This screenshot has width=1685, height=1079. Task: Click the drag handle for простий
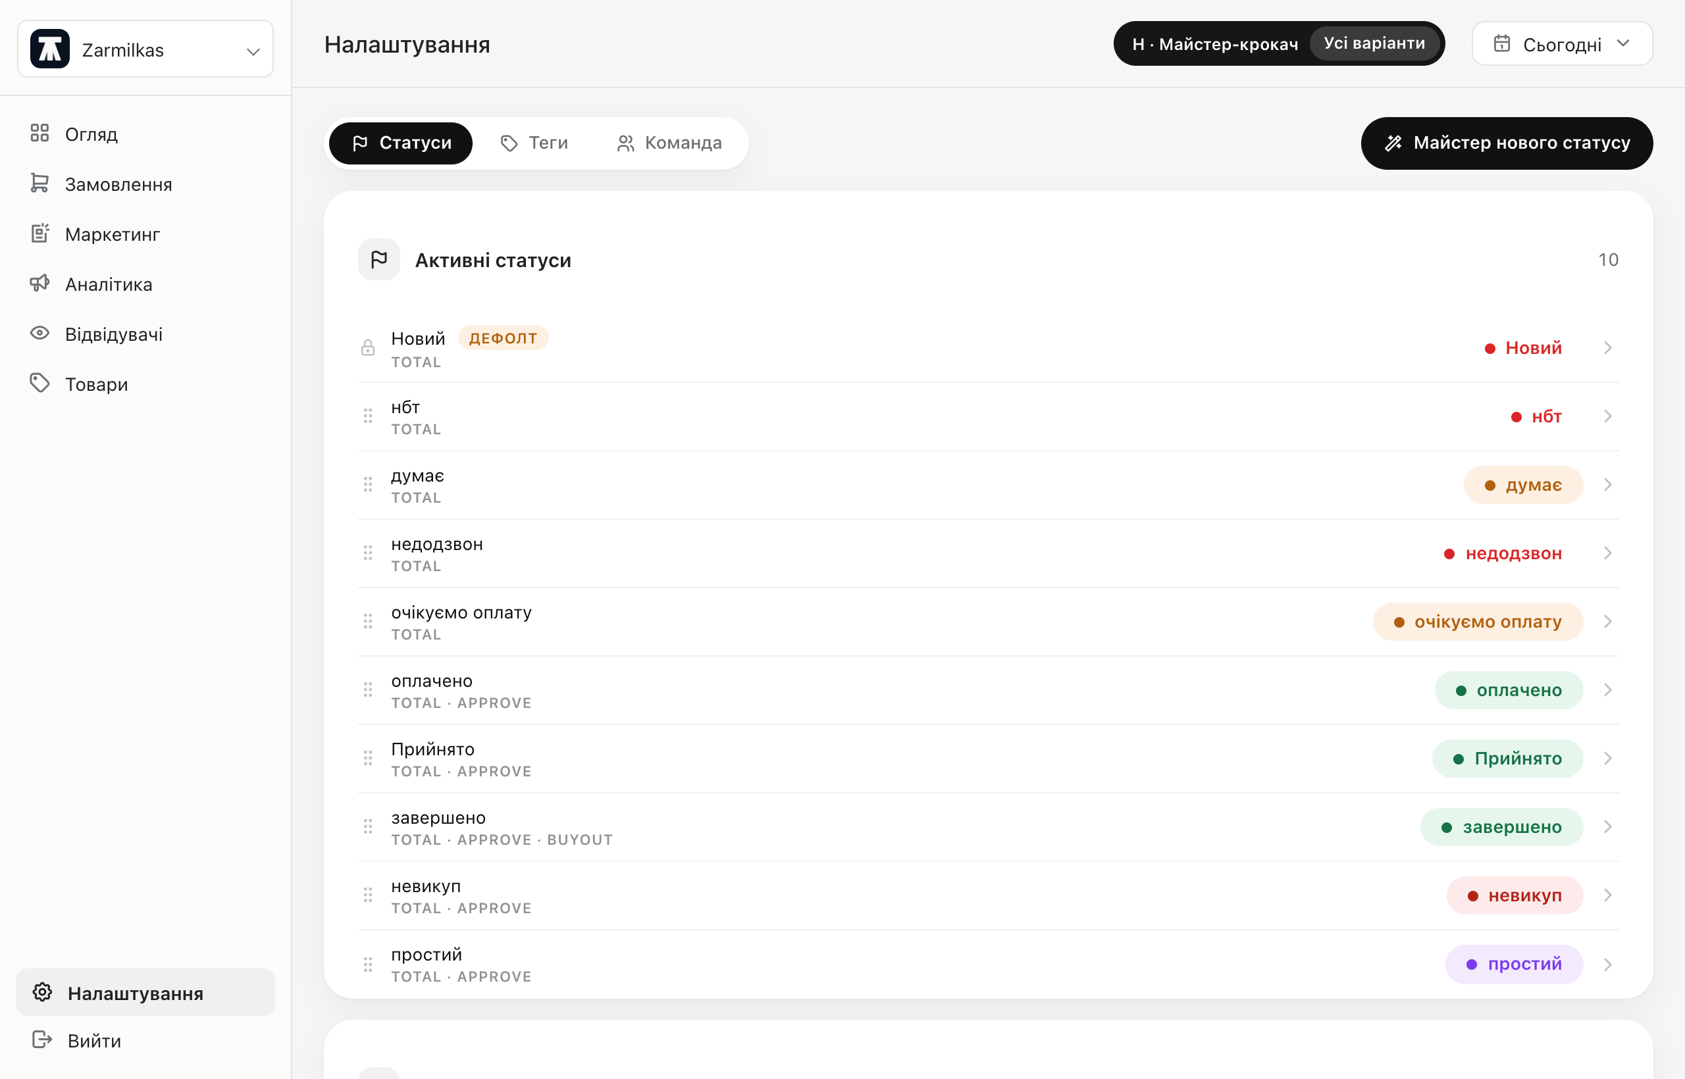pos(368,965)
